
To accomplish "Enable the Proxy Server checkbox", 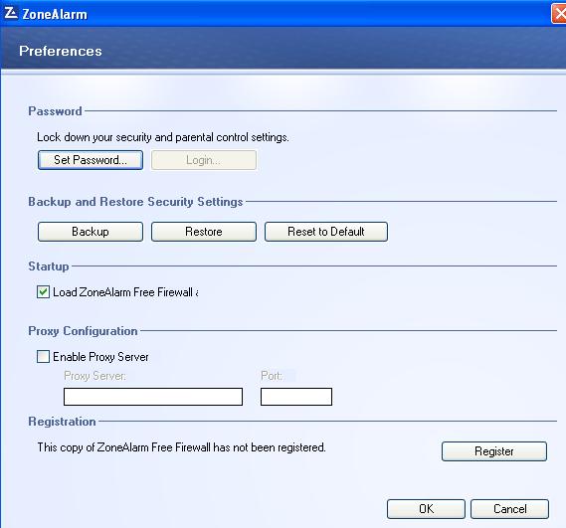I will point(44,357).
